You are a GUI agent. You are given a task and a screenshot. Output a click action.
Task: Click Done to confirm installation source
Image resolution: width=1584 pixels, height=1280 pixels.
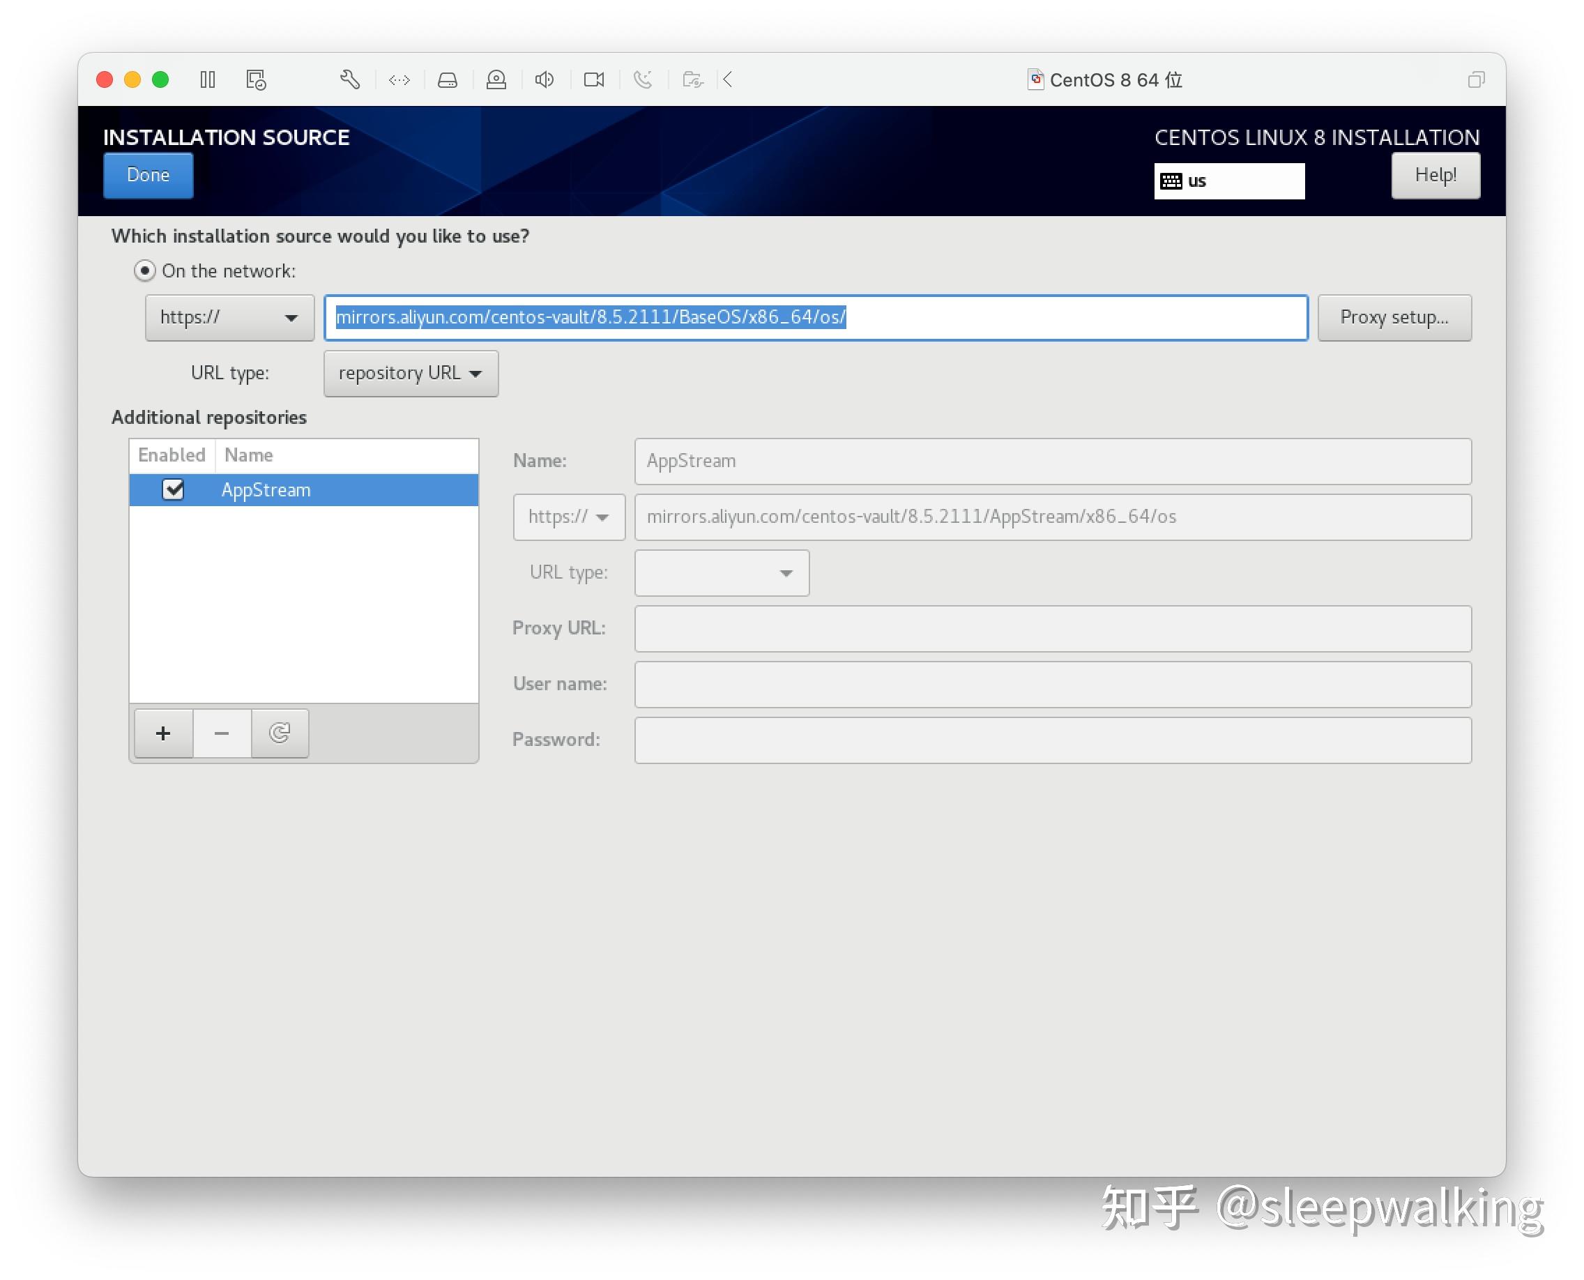[x=148, y=175]
